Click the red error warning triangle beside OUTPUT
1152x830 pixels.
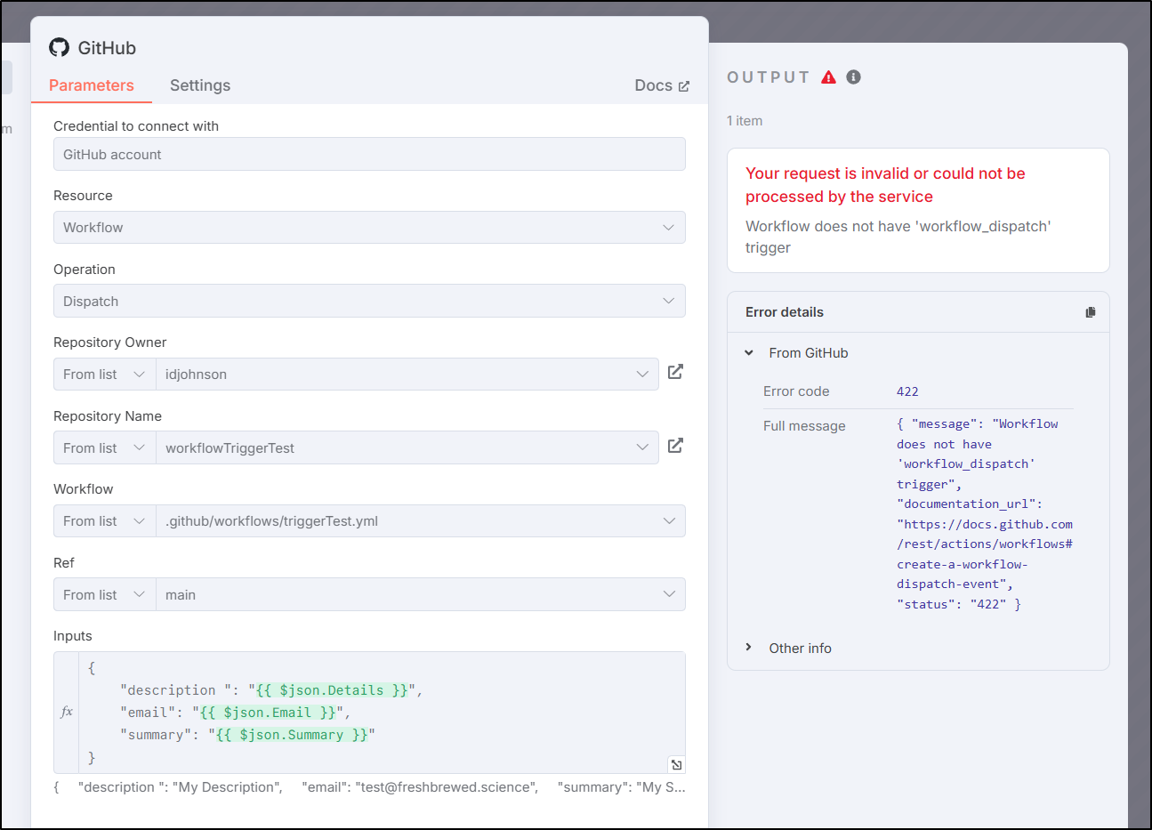point(828,77)
